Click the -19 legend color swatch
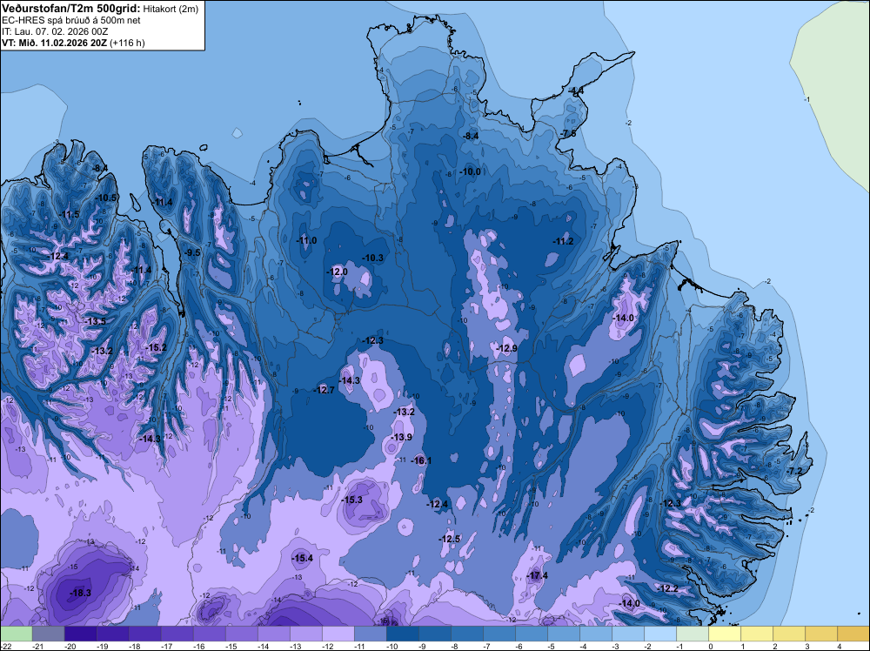 click(112, 634)
